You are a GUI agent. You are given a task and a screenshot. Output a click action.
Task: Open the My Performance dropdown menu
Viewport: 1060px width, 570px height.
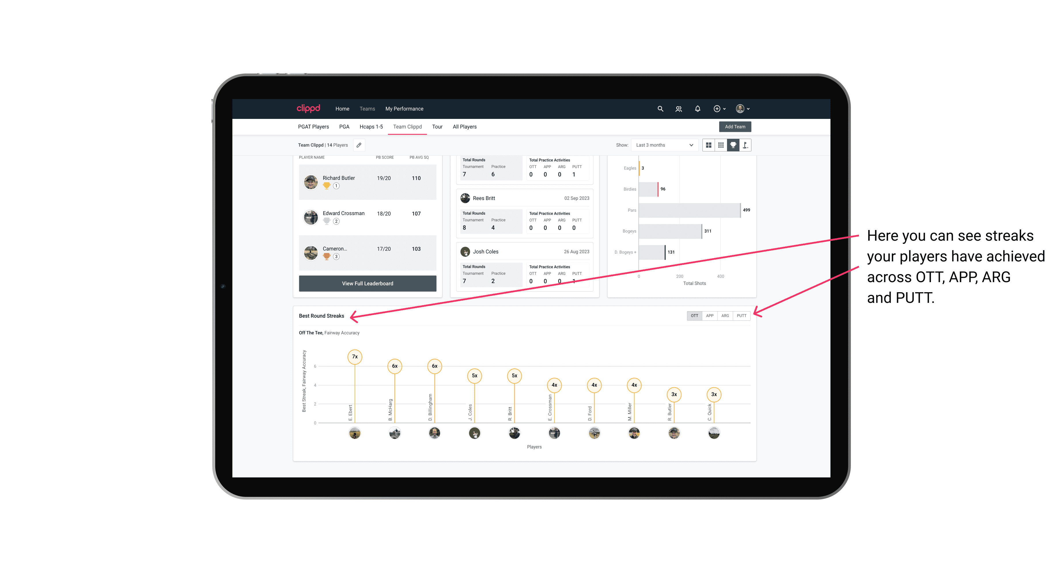tap(404, 109)
